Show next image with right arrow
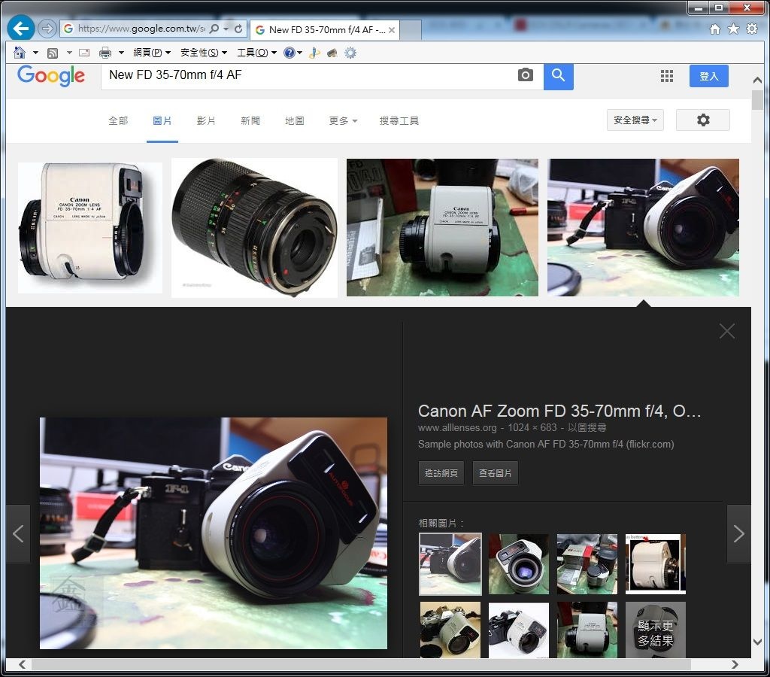The width and height of the screenshot is (770, 677). click(x=738, y=533)
